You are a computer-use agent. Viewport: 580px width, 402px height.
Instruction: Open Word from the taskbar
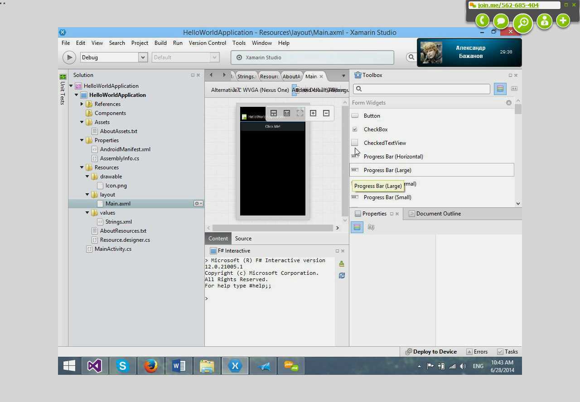(179, 366)
